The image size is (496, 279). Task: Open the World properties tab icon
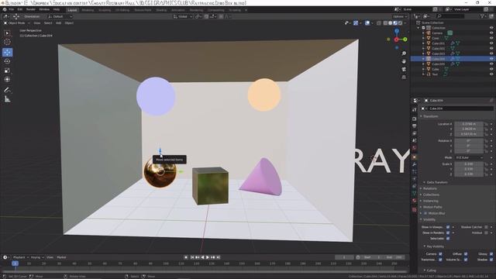pyautogui.click(x=415, y=148)
